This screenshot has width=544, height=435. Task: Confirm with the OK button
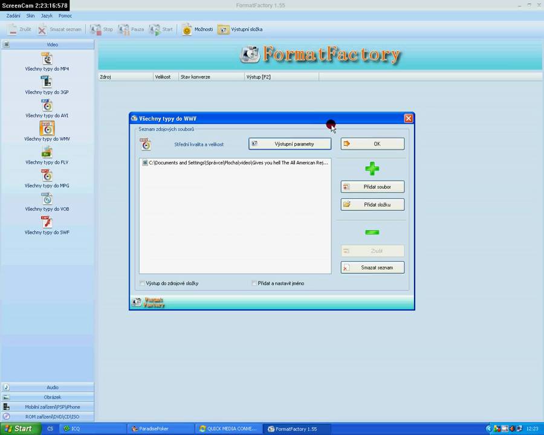(372, 144)
